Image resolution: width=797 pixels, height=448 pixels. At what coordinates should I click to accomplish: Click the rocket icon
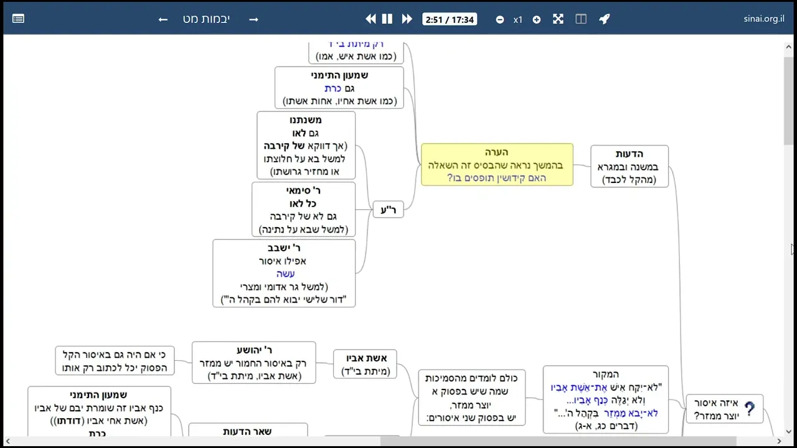click(x=604, y=19)
